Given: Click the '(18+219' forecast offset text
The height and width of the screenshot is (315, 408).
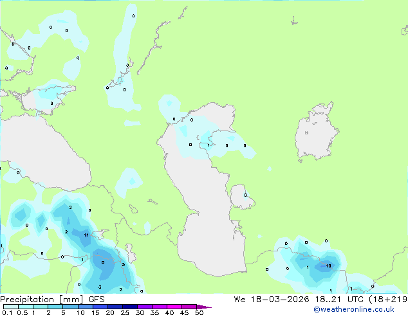Looking at the screenshot, I should coord(388,300).
